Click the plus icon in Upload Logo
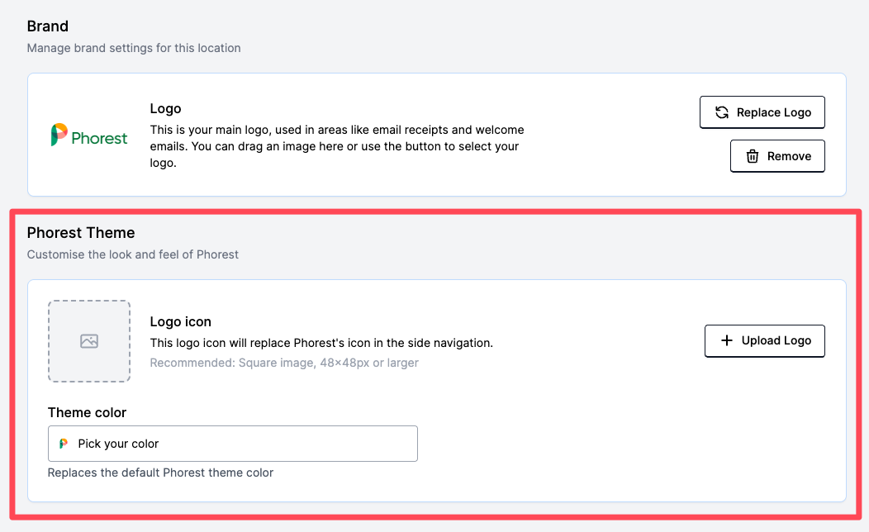This screenshot has height=532, width=869. (x=727, y=340)
